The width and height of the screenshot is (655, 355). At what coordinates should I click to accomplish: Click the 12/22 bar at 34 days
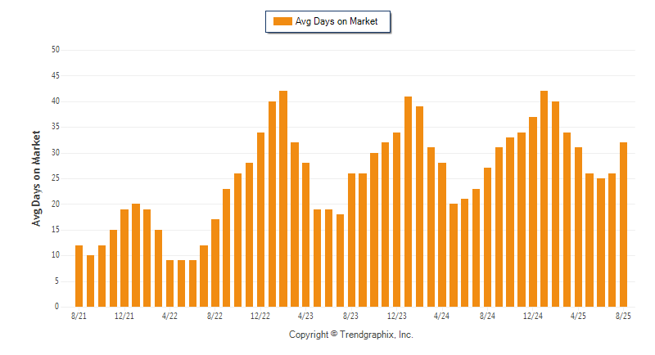point(260,220)
